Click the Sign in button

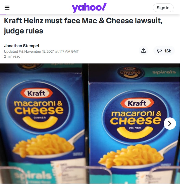pyautogui.click(x=163, y=8)
